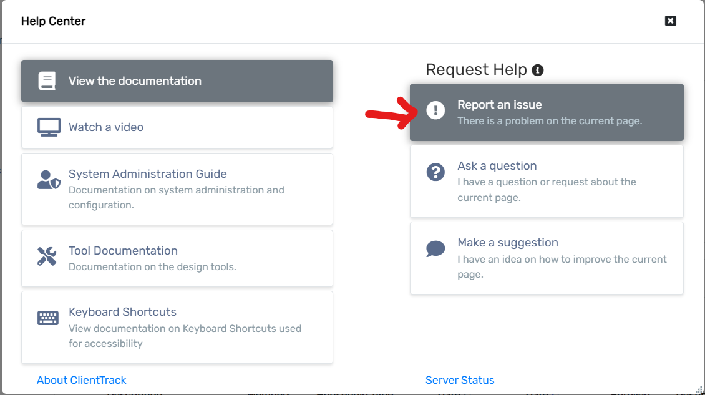Click the monitor icon for Watch a video
705x395 pixels.
48,127
